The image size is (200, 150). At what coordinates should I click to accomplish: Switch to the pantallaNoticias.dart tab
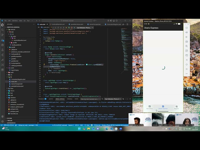point(77,24)
